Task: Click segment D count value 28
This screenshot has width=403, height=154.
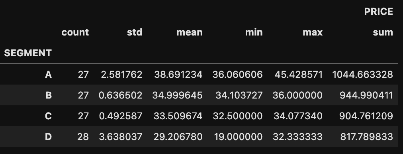Action: (83, 137)
